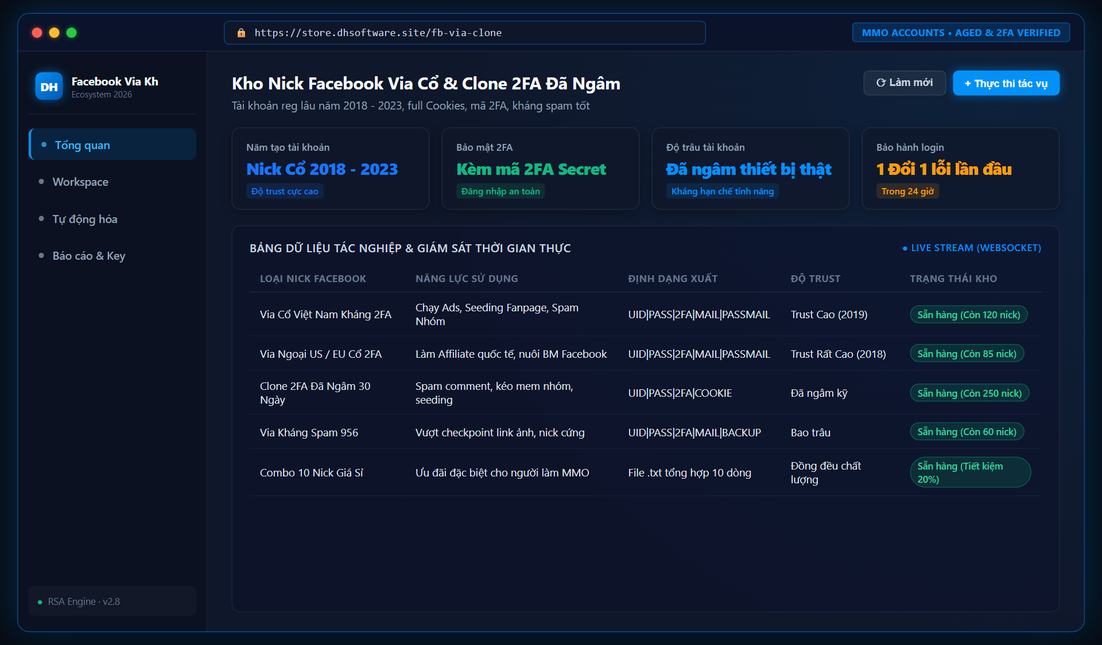Click Sẵn hàng (Còn 120 nick) status badge
Screen dimensions: 1102x645
[969, 315]
